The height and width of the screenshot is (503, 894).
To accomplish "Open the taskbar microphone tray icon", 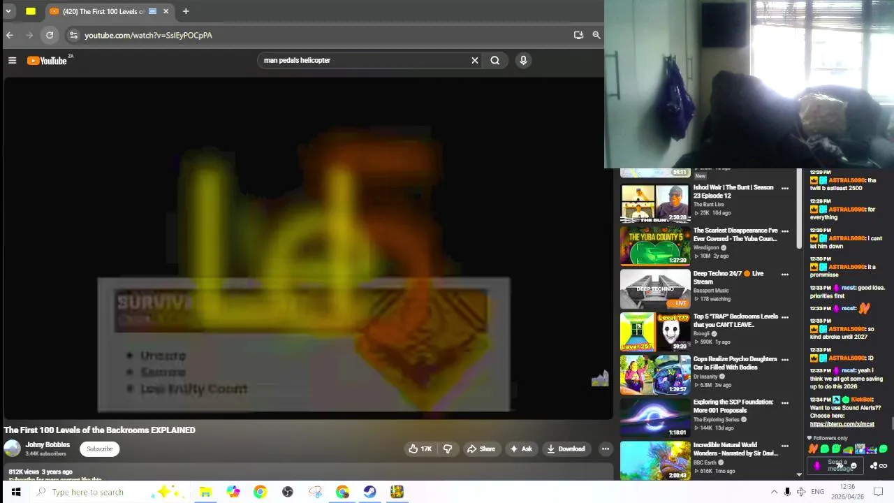I will (x=787, y=492).
